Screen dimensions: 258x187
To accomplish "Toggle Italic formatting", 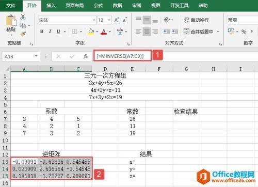I will coord(50,32).
